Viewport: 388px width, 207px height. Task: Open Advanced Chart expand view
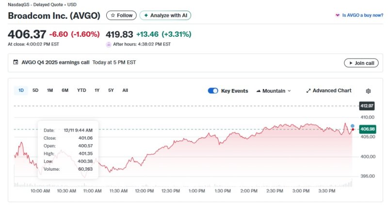click(328, 91)
